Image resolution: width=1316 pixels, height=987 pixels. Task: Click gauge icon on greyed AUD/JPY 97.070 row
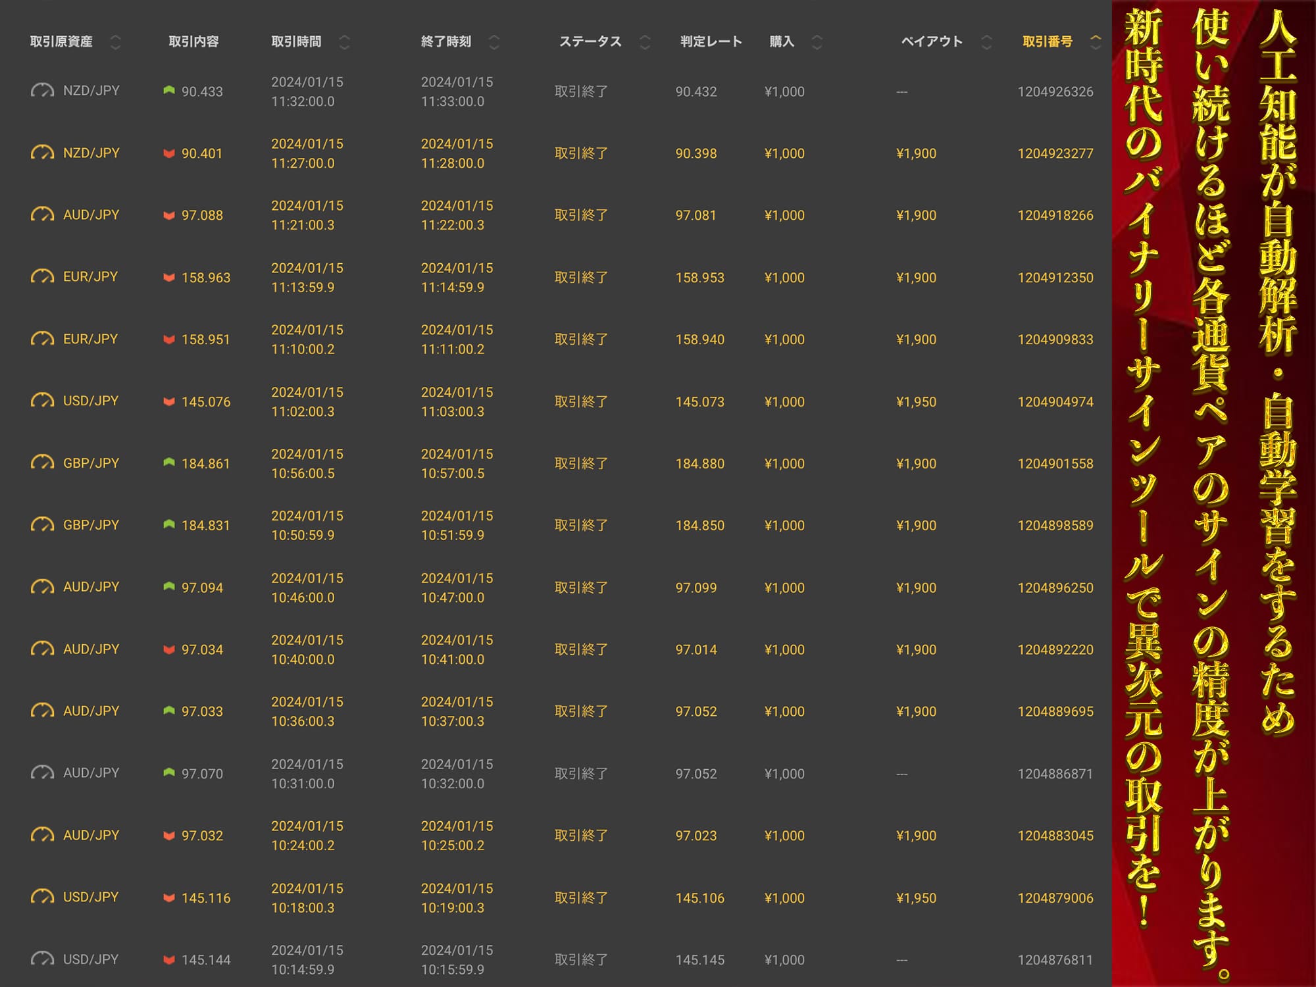click(43, 773)
